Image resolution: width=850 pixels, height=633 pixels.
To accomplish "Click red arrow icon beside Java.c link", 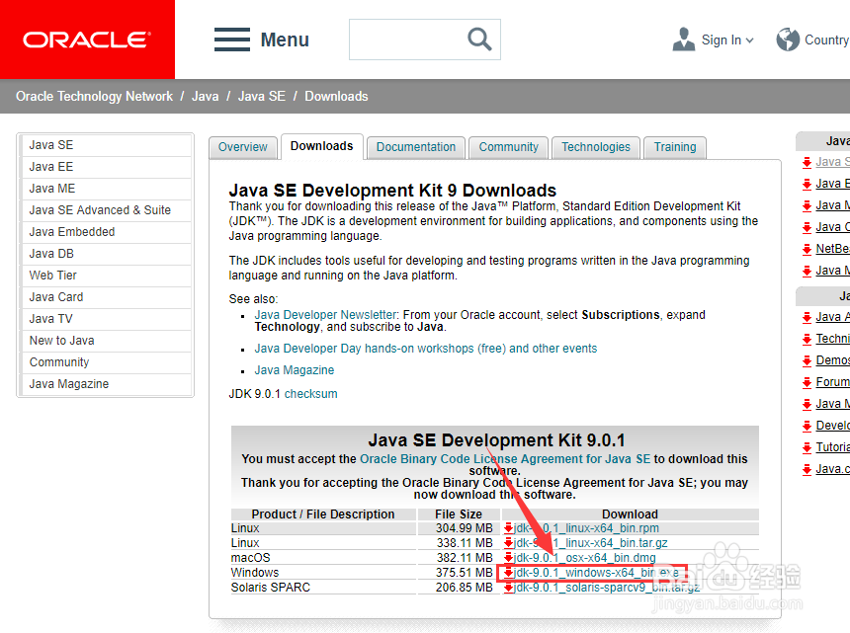I will pyautogui.click(x=807, y=469).
